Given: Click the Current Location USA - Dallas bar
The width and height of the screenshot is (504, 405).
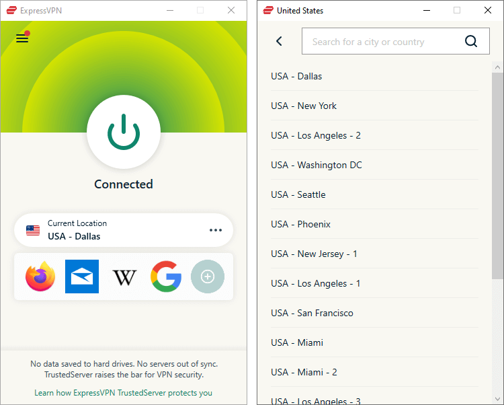Looking at the screenshot, I should (x=124, y=230).
